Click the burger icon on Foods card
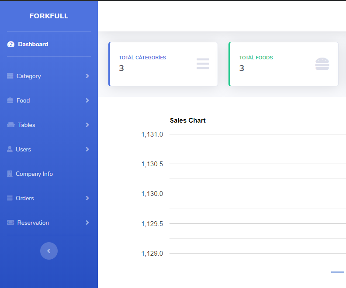Image resolution: width=346 pixels, height=288 pixels. coord(322,64)
